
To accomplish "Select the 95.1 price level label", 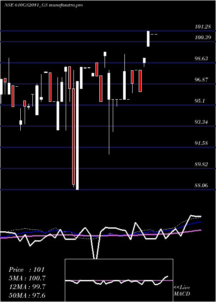I will click(x=200, y=101).
